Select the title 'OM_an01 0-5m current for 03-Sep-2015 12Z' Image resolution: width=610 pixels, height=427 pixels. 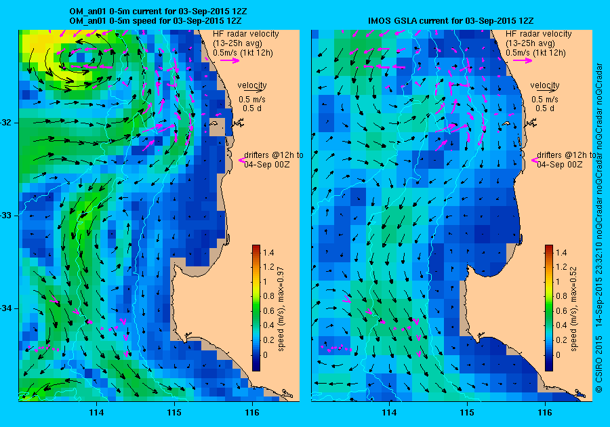pos(158,12)
